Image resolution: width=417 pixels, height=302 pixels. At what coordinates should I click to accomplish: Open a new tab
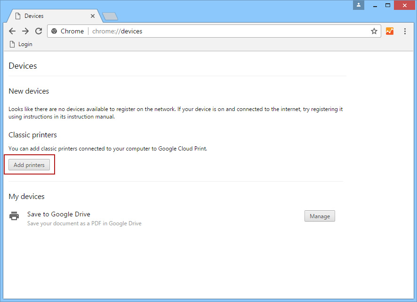point(110,16)
